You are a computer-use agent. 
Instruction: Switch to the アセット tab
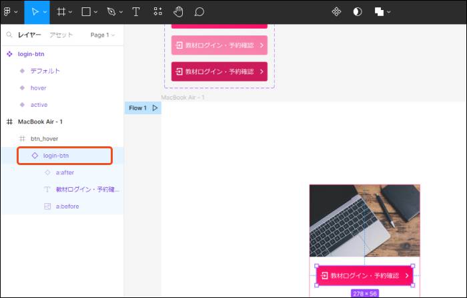coord(61,35)
